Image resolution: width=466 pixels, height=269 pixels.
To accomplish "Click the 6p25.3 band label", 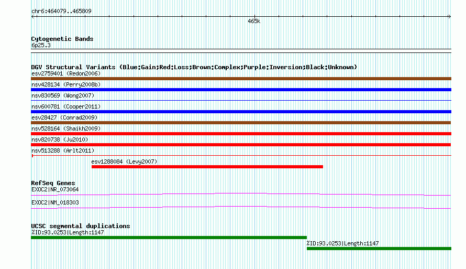I will 41,46.
